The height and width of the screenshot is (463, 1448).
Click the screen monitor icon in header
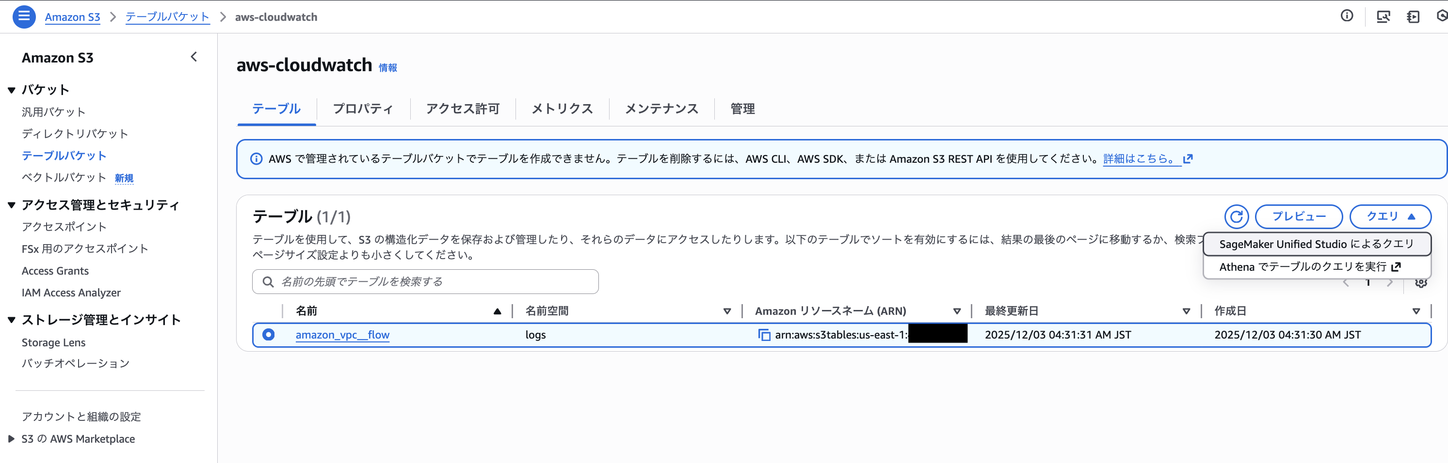tap(1383, 17)
